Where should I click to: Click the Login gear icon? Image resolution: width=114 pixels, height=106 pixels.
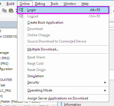[x=21, y=10]
